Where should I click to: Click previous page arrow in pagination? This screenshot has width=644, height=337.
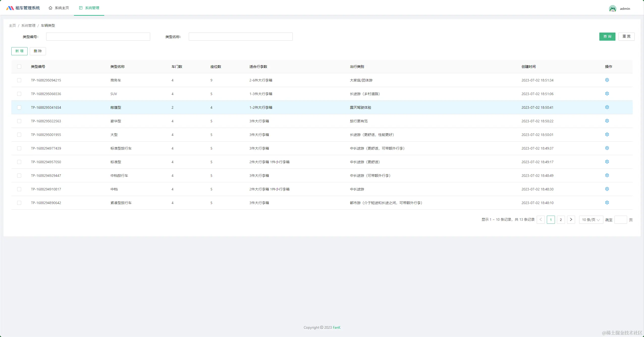[541, 220]
